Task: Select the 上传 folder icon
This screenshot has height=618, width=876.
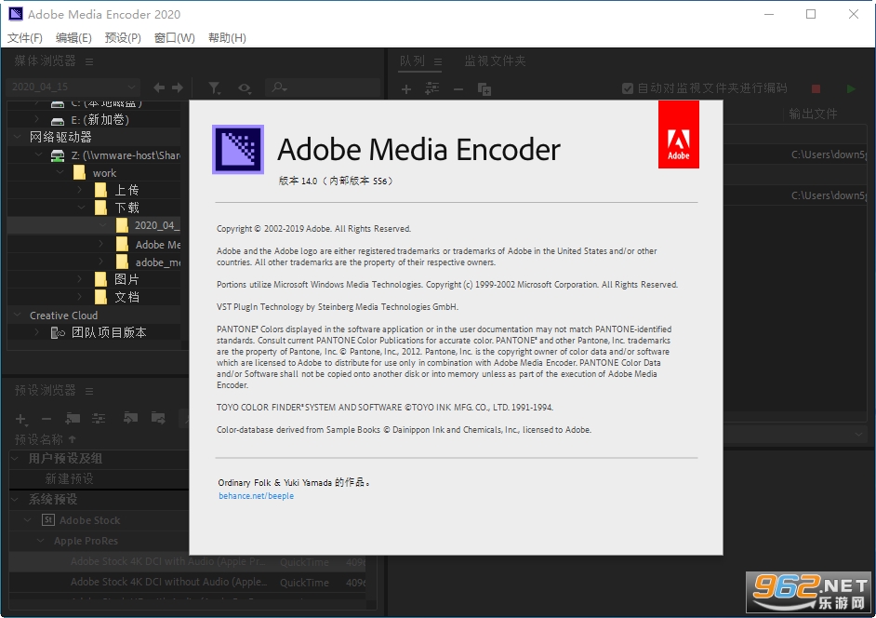Action: pos(100,190)
